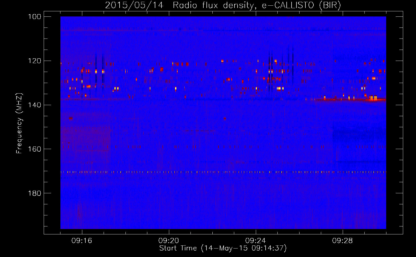Click the "Start Time (14-May-15 09:14:37)" label
The image size is (416, 257).
tap(223, 248)
